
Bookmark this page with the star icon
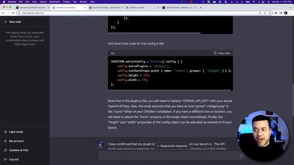coord(270,13)
